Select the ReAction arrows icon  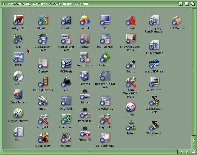click(105, 57)
